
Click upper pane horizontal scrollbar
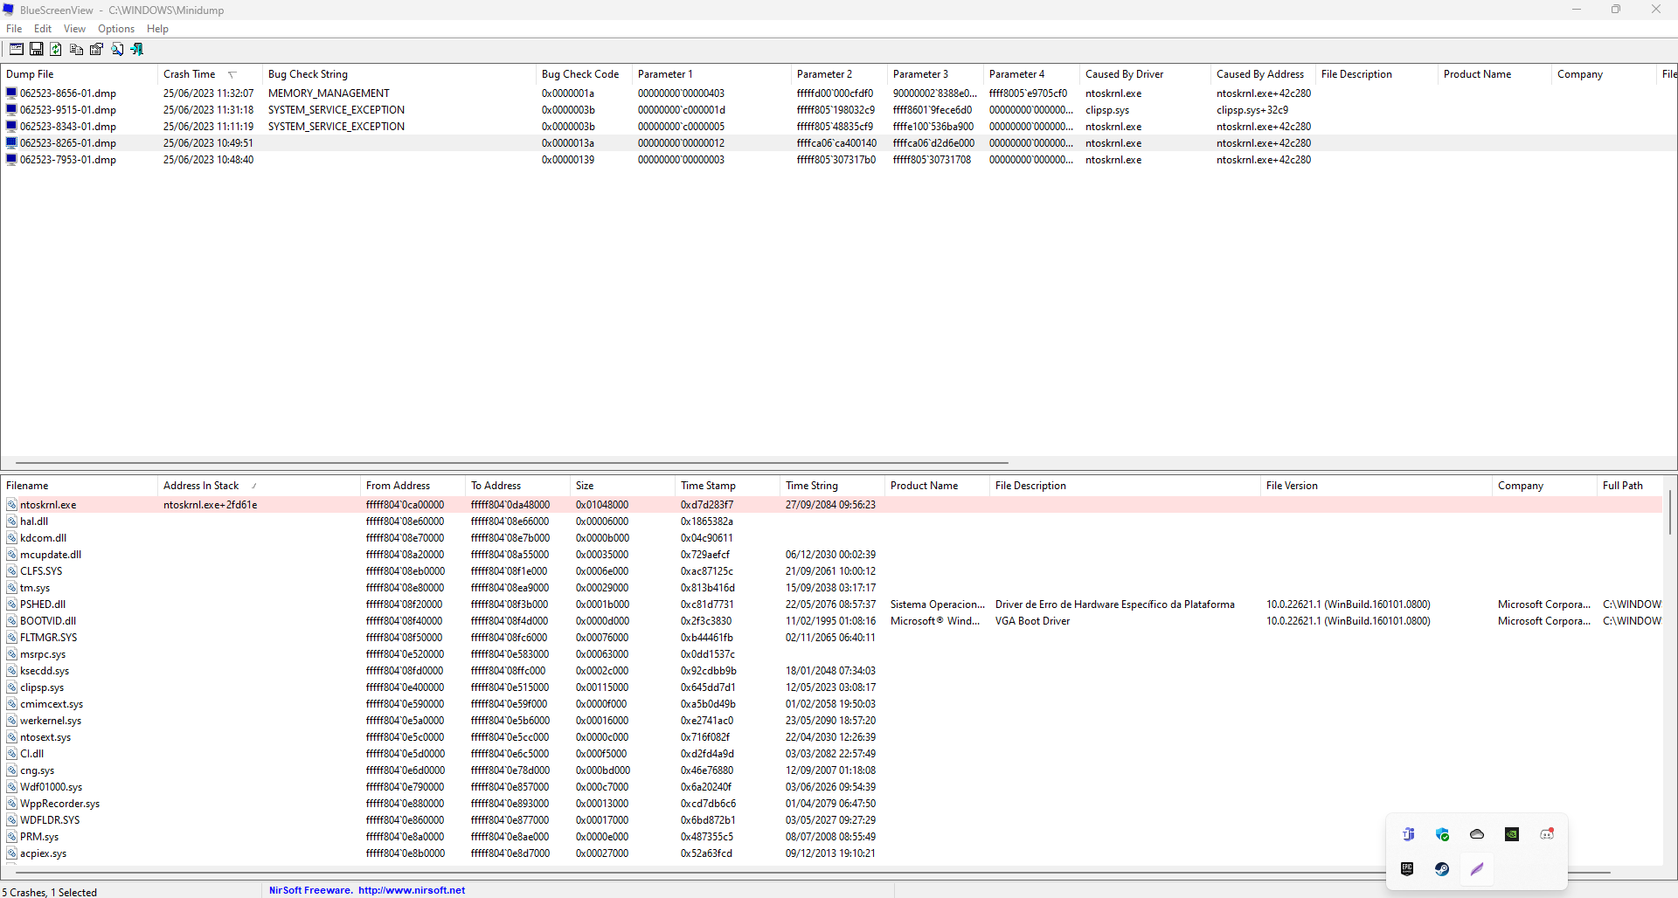tap(512, 463)
